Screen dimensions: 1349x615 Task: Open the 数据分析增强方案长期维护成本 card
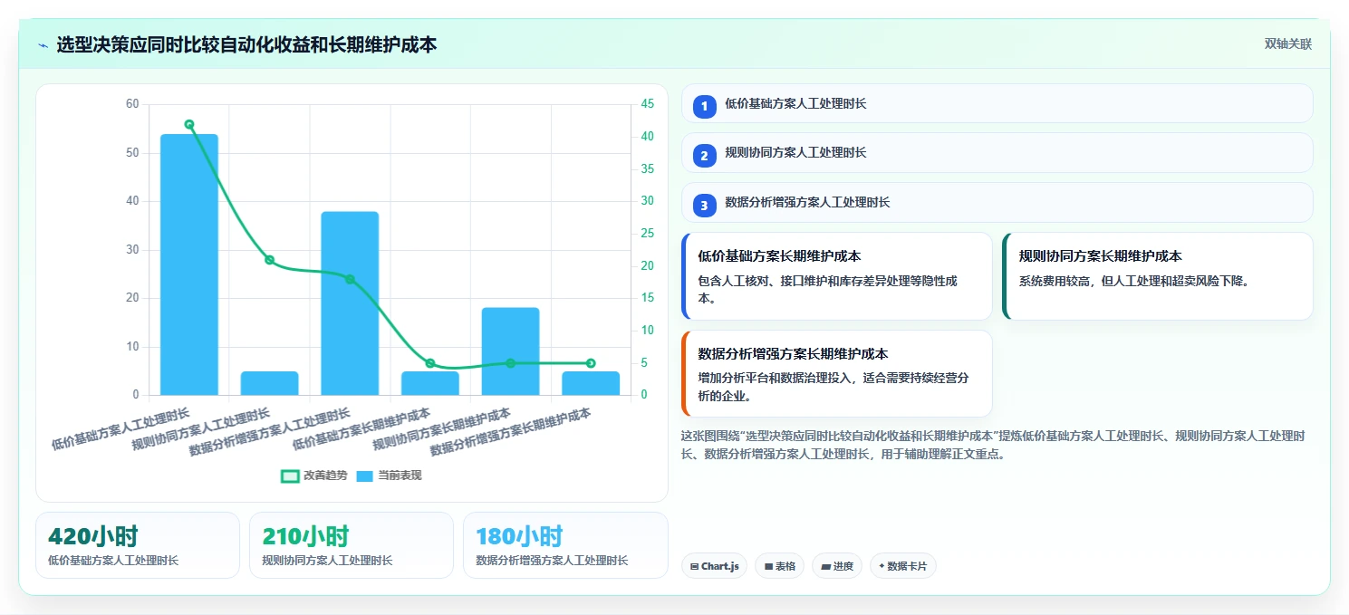[x=836, y=373]
